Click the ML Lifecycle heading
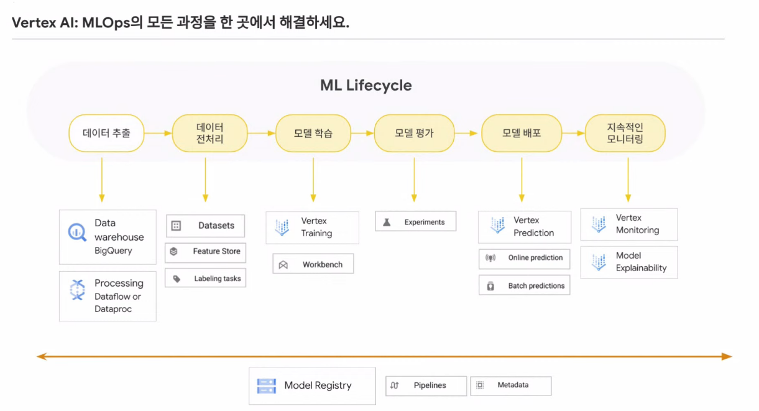Image resolution: width=759 pixels, height=411 pixels. point(366,85)
